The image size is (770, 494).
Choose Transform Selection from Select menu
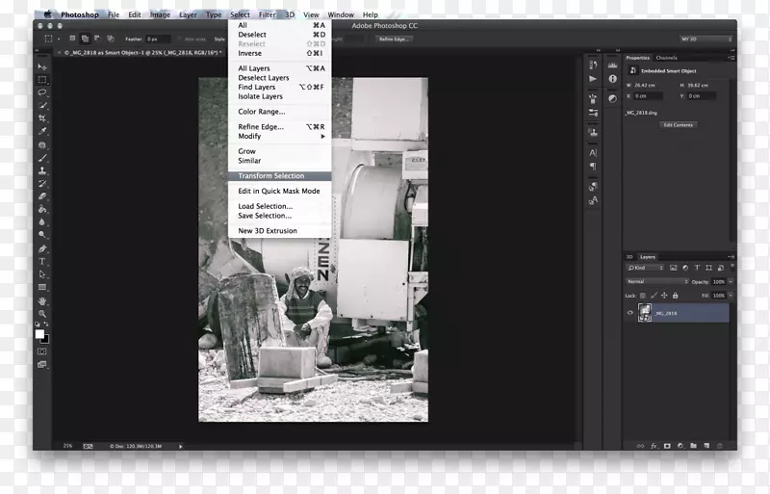[x=279, y=176]
